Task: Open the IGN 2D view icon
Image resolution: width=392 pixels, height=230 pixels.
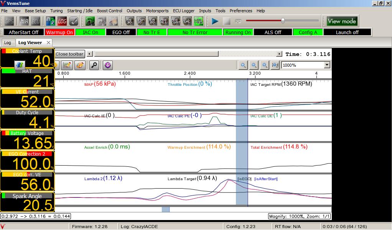Action: pyautogui.click(x=141, y=21)
